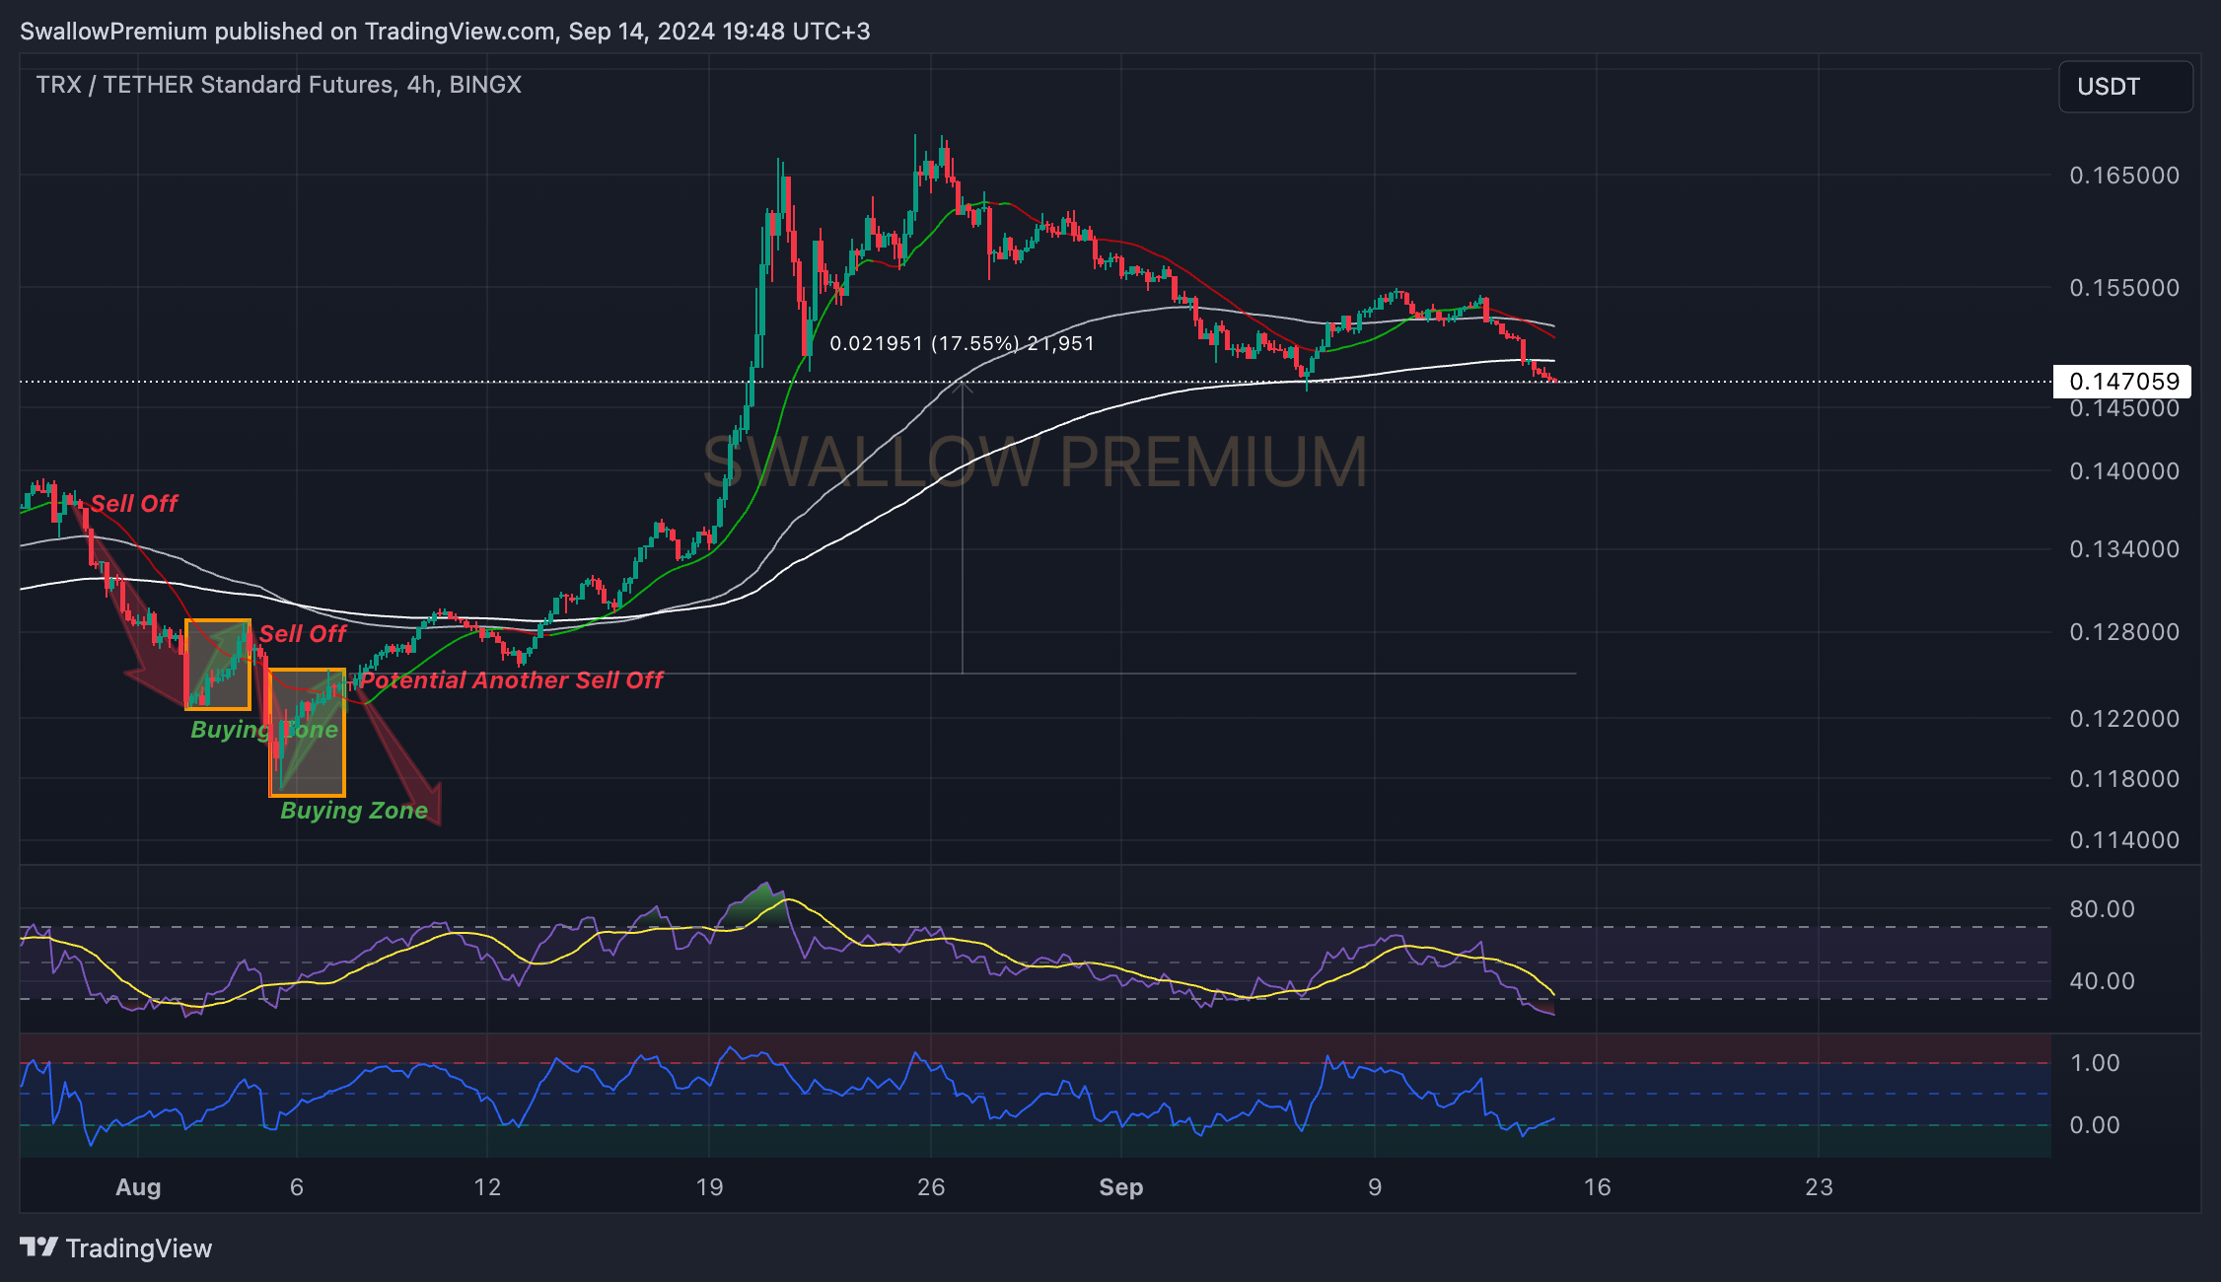Click the 0.00 oscillator axis label
Image resolution: width=2221 pixels, height=1282 pixels.
[2095, 1125]
